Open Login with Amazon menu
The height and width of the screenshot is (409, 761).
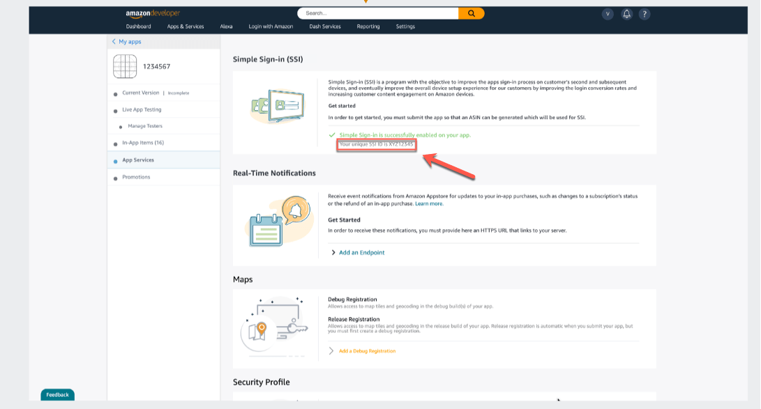coord(271,26)
